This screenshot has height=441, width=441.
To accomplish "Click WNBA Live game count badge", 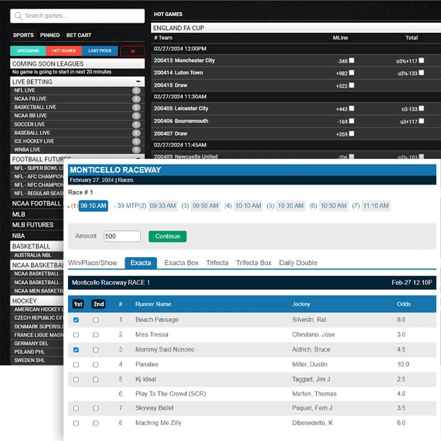I will [136, 150].
